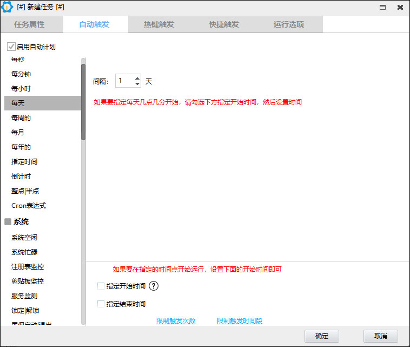
Task: Switch to the 热键触发 tab
Action: point(159,24)
